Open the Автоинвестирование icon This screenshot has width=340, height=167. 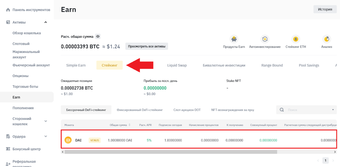coord(265,39)
